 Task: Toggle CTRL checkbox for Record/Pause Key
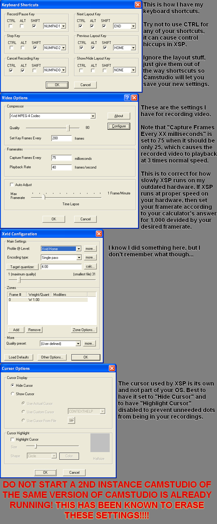(x=11, y=26)
